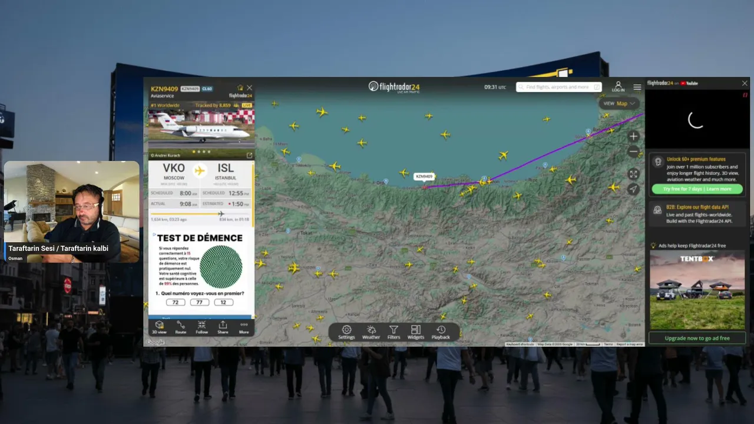Click the Andrei Kurach photo credit

[166, 155]
